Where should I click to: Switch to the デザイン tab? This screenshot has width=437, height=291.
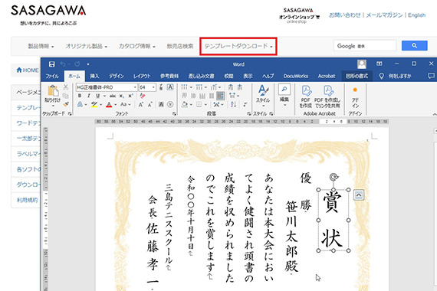click(117, 76)
